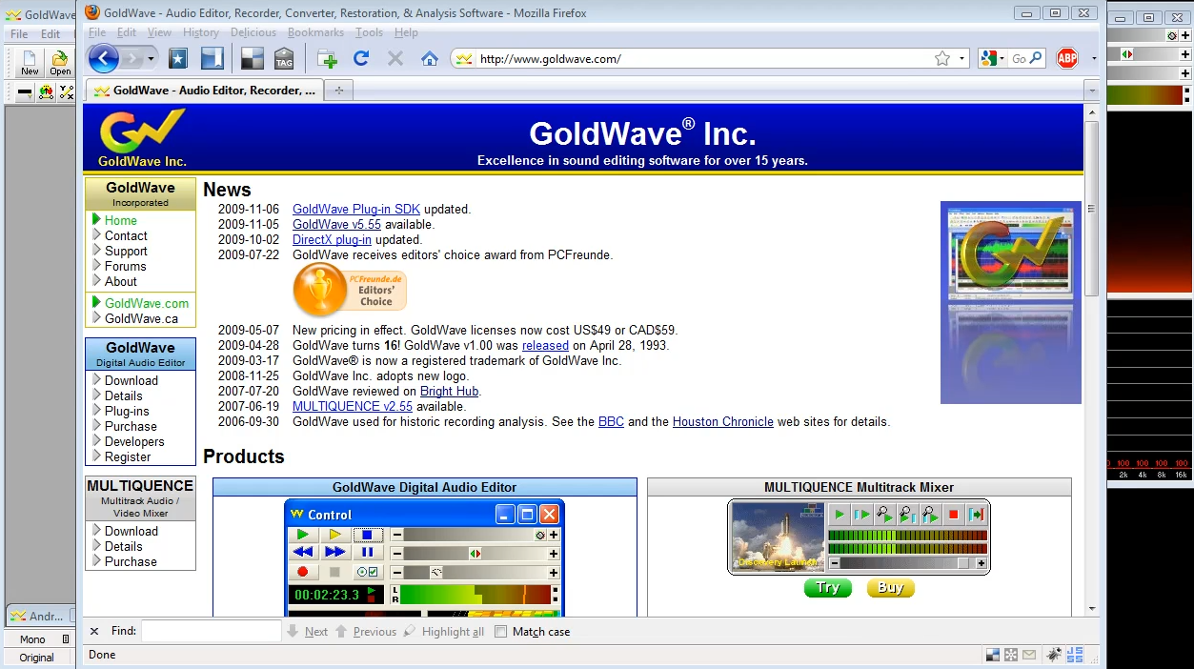Click the blue Stop button in Control image

pos(367,535)
